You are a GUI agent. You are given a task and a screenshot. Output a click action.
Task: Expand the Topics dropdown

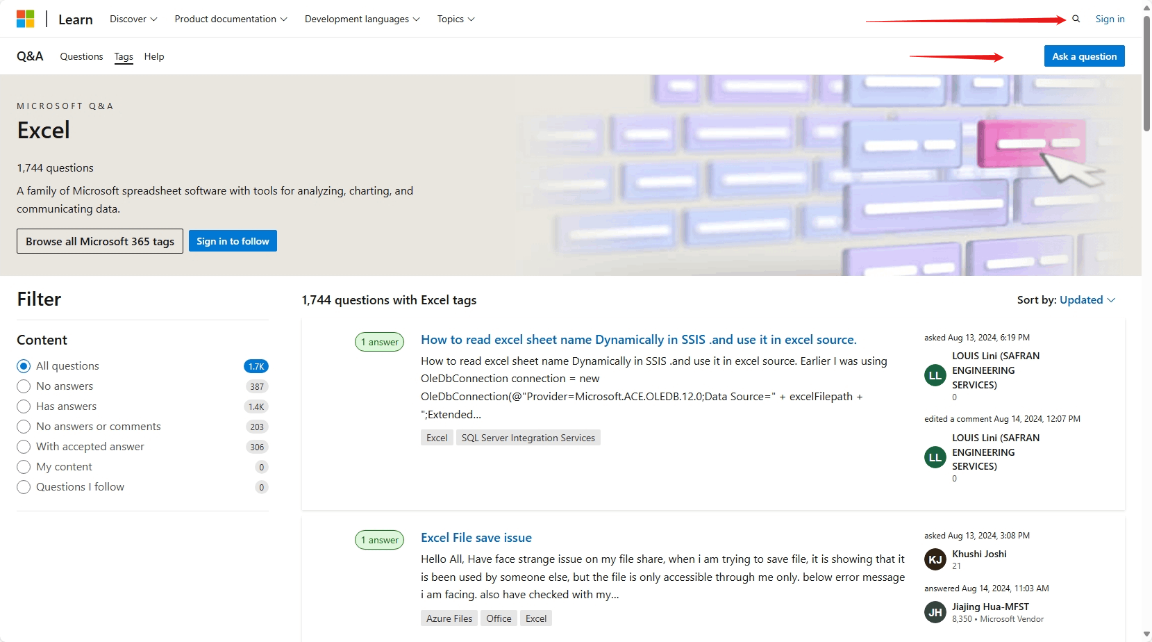click(x=456, y=19)
